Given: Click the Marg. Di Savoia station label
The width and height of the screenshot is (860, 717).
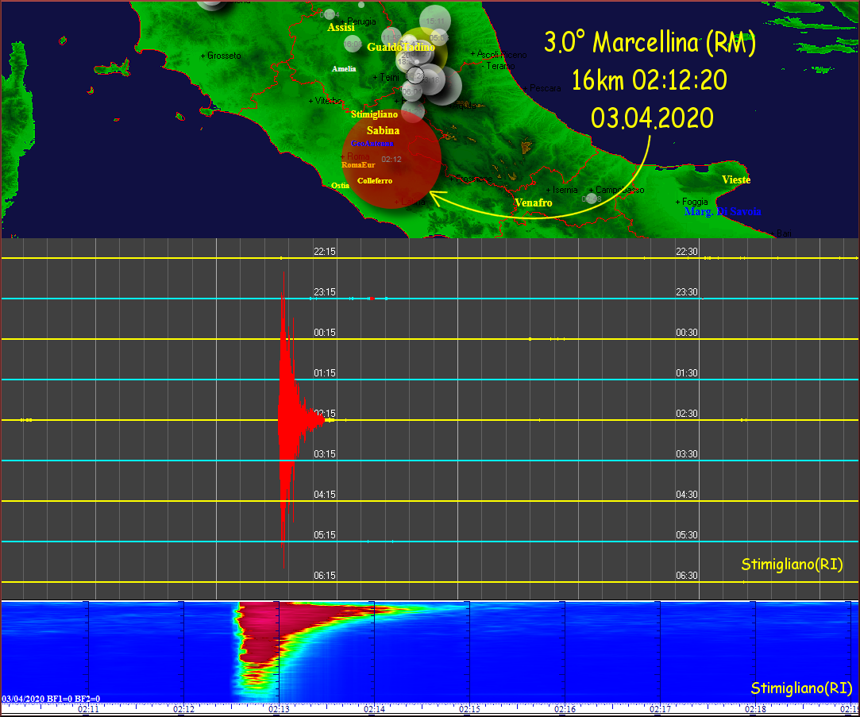Looking at the screenshot, I should point(722,212).
